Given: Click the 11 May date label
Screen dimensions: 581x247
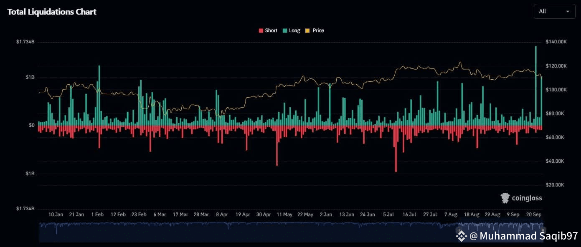Looking at the screenshot, I should coord(284,214).
